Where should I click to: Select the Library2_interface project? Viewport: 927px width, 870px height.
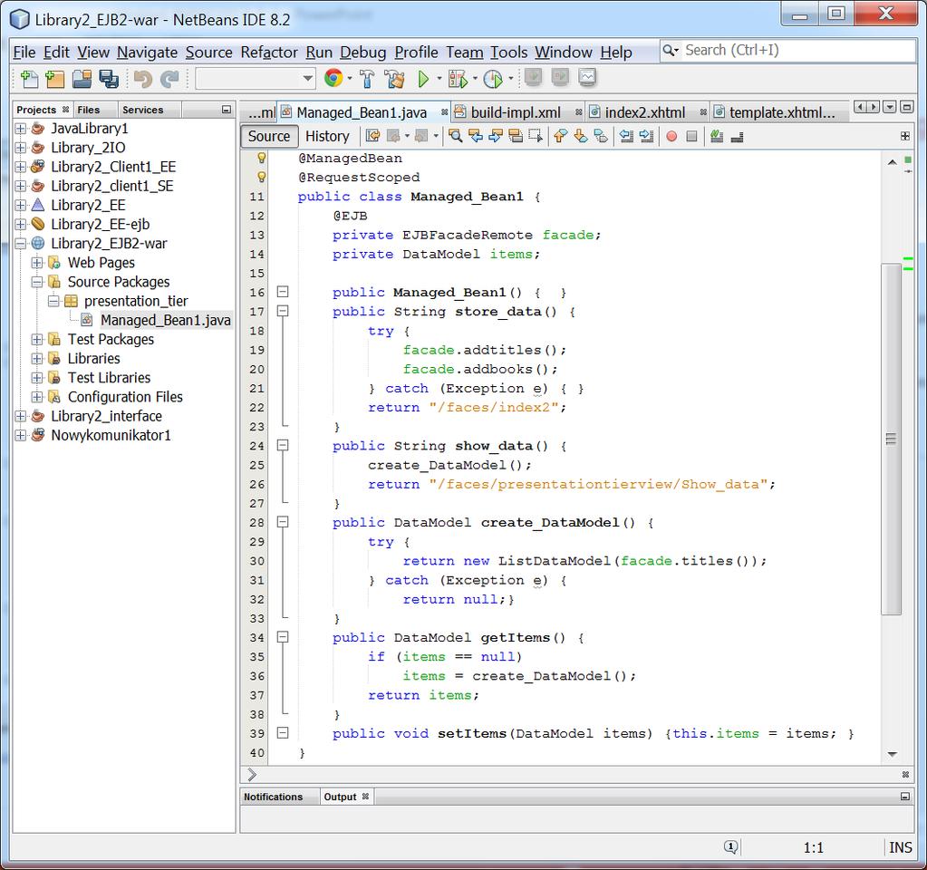tap(106, 416)
